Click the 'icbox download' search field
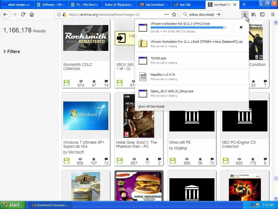This screenshot has height=209, width=278. pos(201,15)
